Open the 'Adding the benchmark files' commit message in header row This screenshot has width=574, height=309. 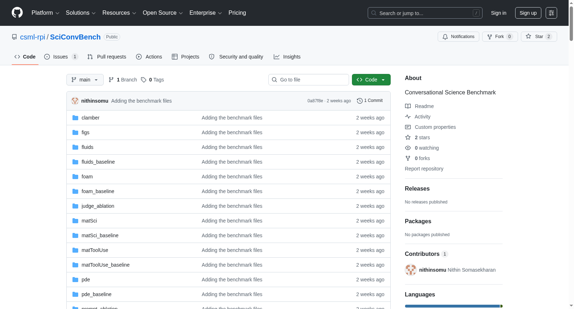(141, 101)
